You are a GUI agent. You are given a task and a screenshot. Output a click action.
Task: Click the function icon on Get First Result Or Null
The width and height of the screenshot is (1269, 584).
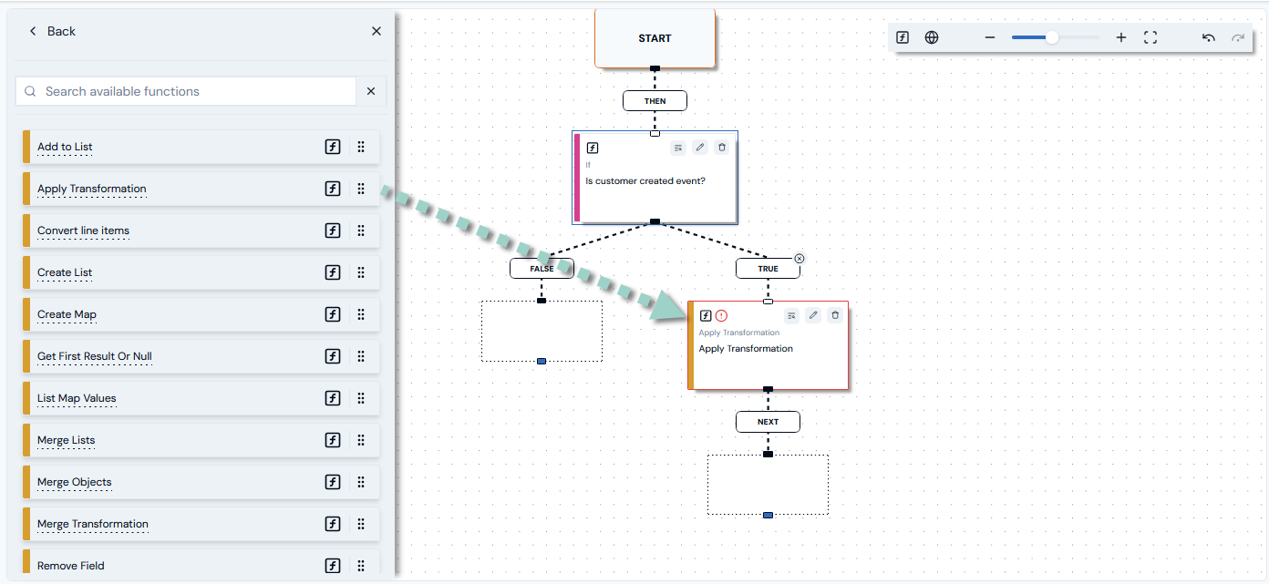[333, 356]
